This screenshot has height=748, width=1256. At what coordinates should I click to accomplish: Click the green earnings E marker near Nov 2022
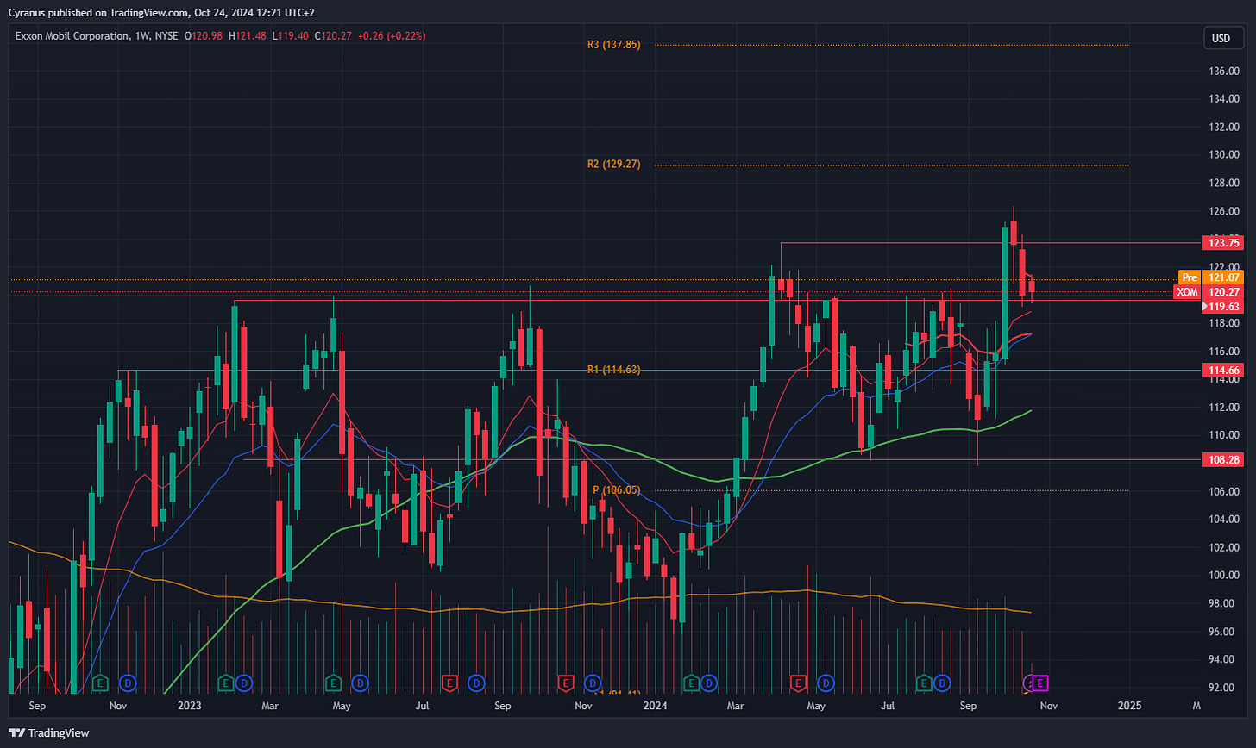pos(99,683)
